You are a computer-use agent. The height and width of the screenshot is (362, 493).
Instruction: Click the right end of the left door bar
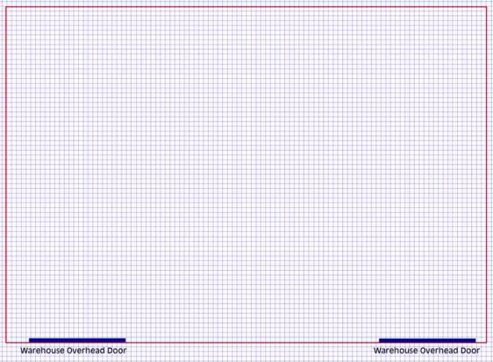[124, 340]
